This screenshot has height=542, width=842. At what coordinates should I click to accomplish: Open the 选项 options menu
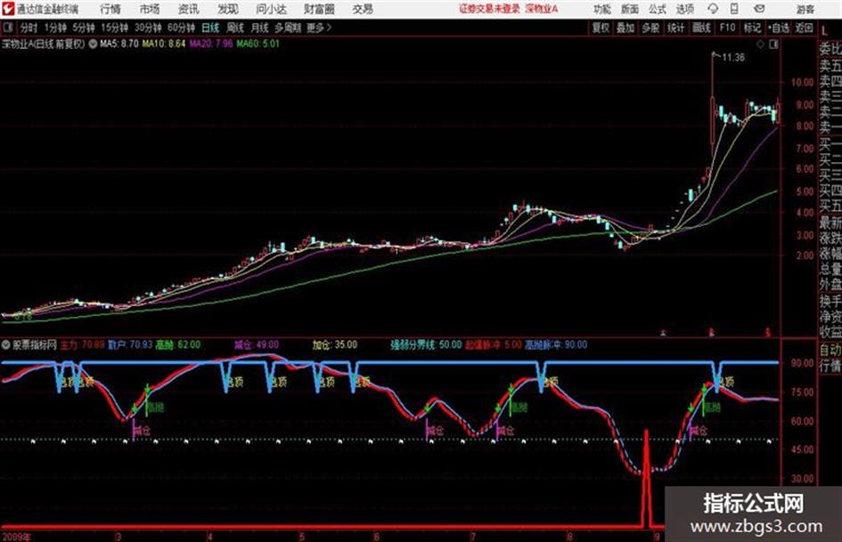(684, 9)
